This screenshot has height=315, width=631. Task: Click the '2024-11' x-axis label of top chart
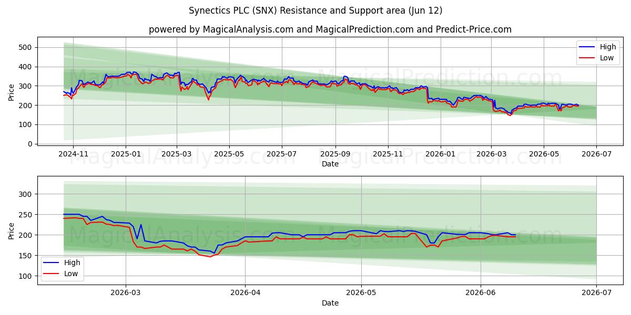tap(73, 155)
